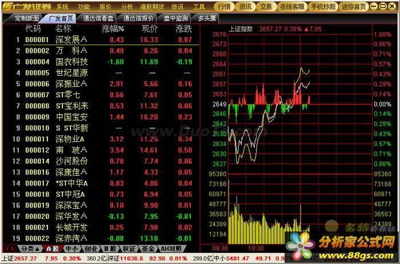The width and height of the screenshot is (400, 264).
Task: Click the 上证指数 chart title
Action: 241,29
